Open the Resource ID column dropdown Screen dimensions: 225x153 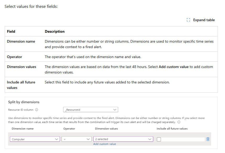[91, 110]
